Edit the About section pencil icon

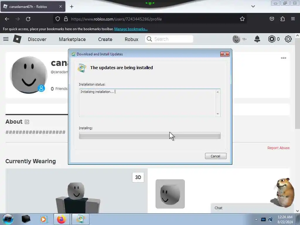point(27,122)
